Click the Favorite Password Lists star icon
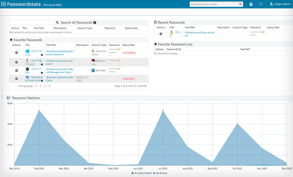The width and height of the screenshot is (293, 177). [155, 44]
